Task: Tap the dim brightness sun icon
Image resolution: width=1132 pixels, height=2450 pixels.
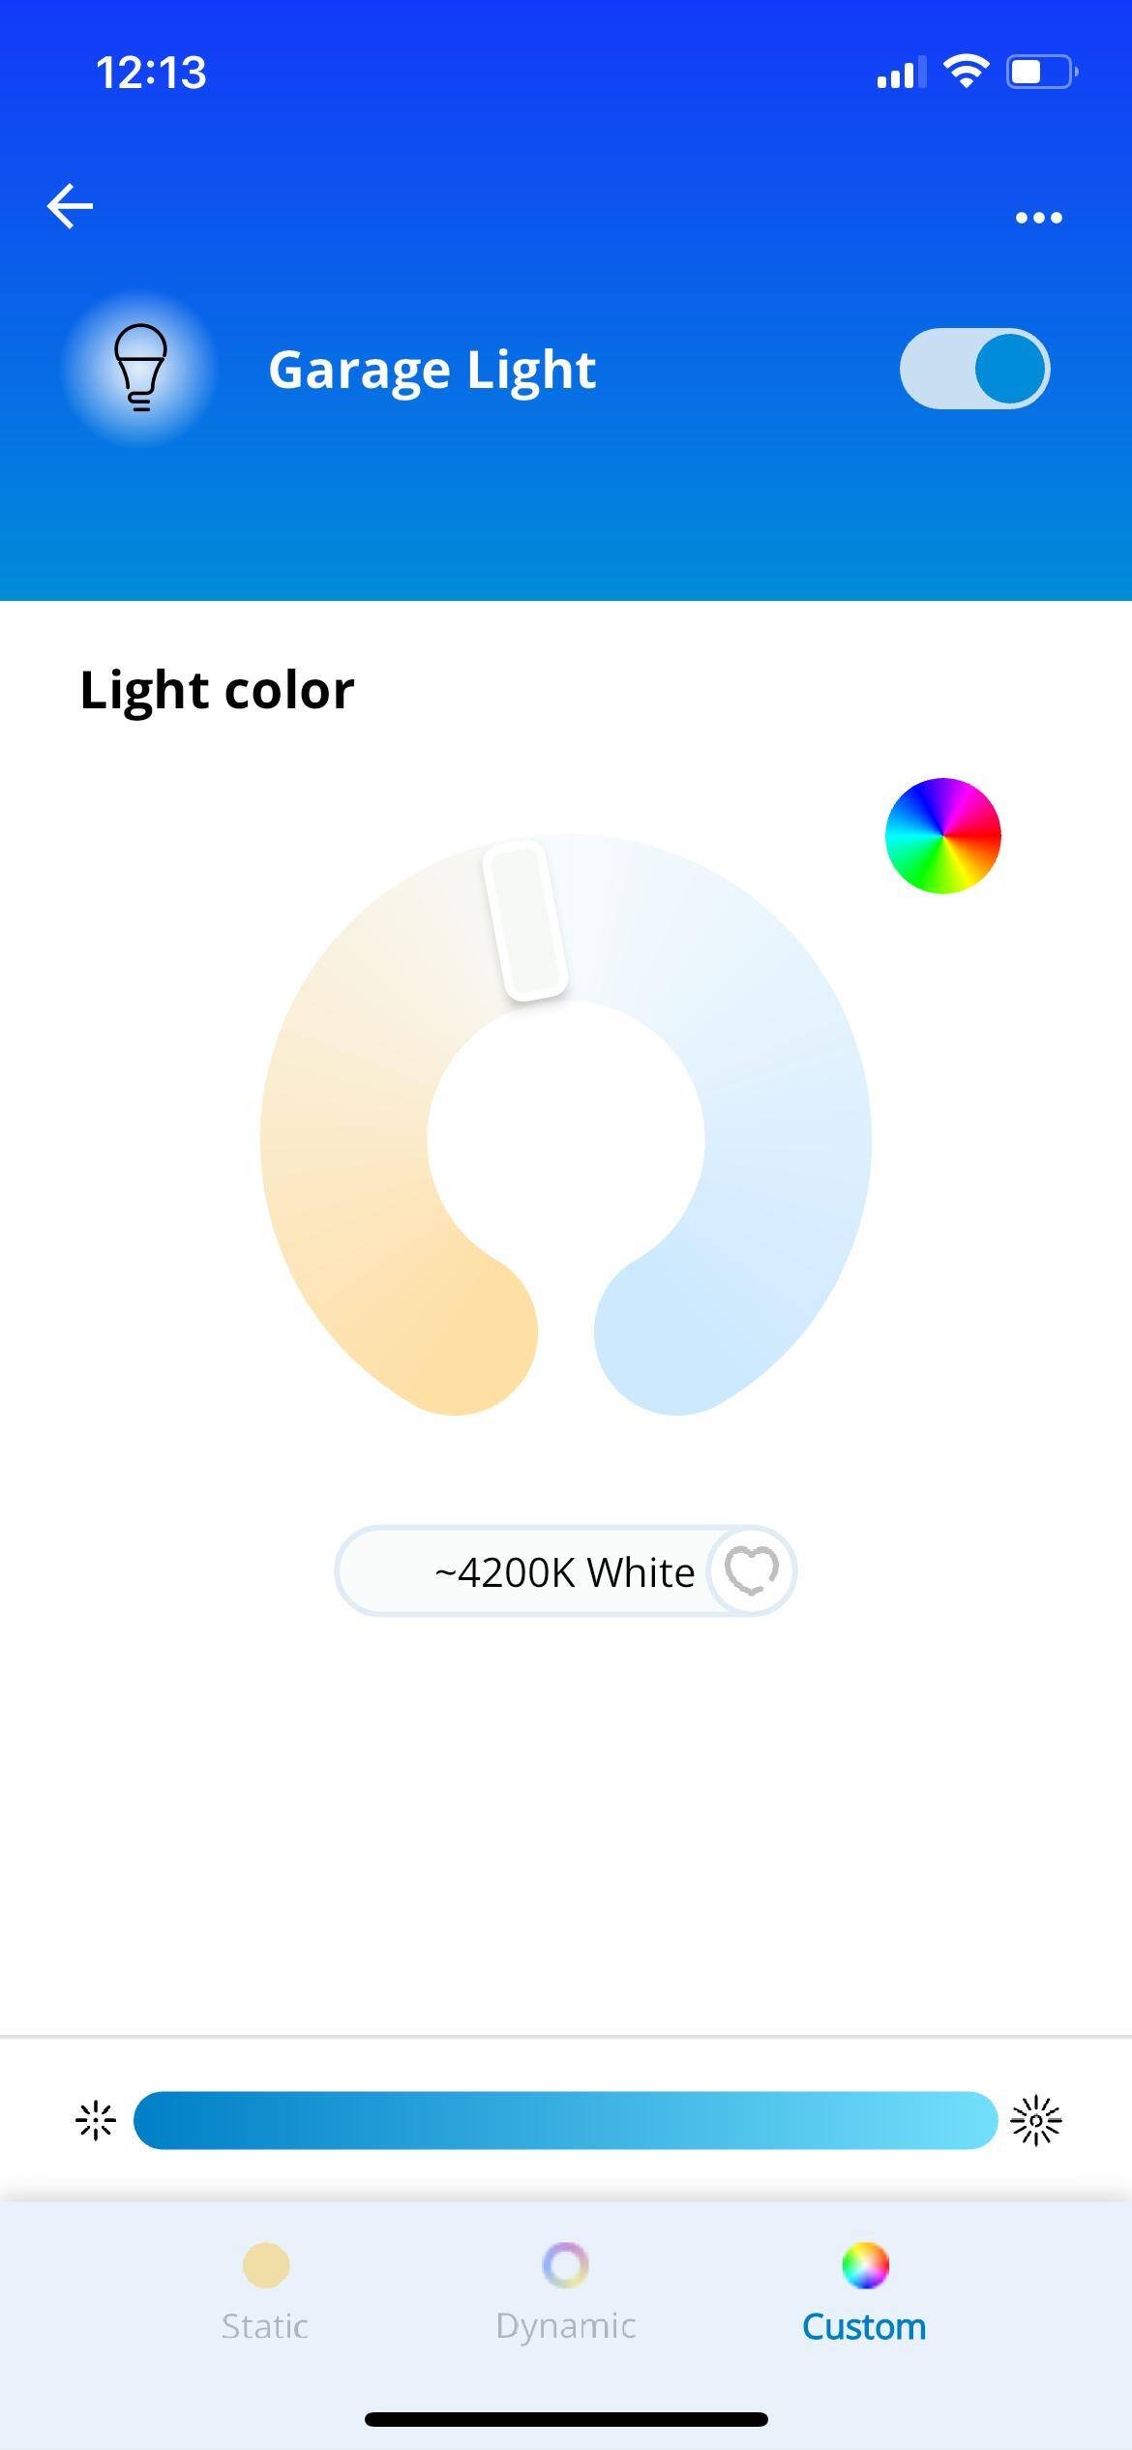Action: tap(96, 2121)
